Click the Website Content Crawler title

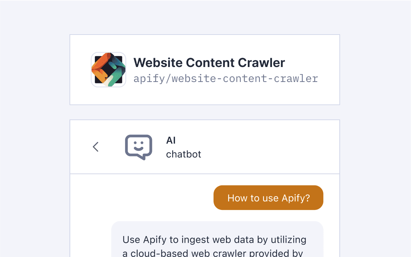point(209,62)
